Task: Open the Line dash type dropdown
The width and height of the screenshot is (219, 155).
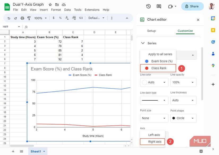Action: pyautogui.click(x=154, y=100)
